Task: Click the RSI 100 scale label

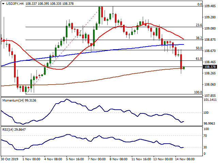Action: point(206,129)
